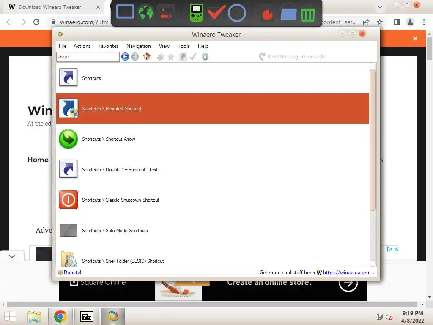Viewport: 433px width, 325px height.
Task: Click the blue circle icon in overlay toolbar
Action: click(x=237, y=13)
